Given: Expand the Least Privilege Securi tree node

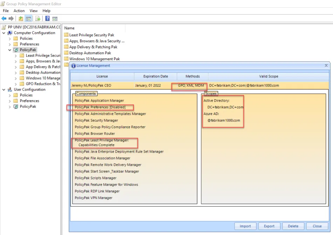Looking at the screenshot, I should point(16,56).
